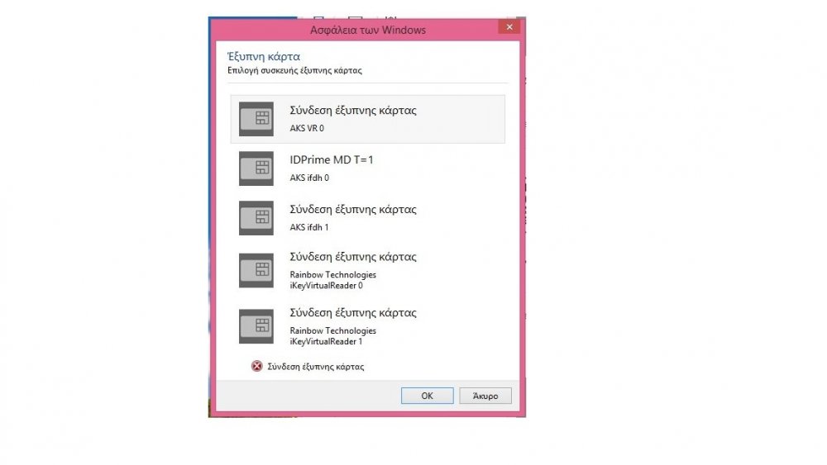Click the smart card icon for AKS ifdh 1
The width and height of the screenshot is (827, 465).
pyautogui.click(x=256, y=218)
